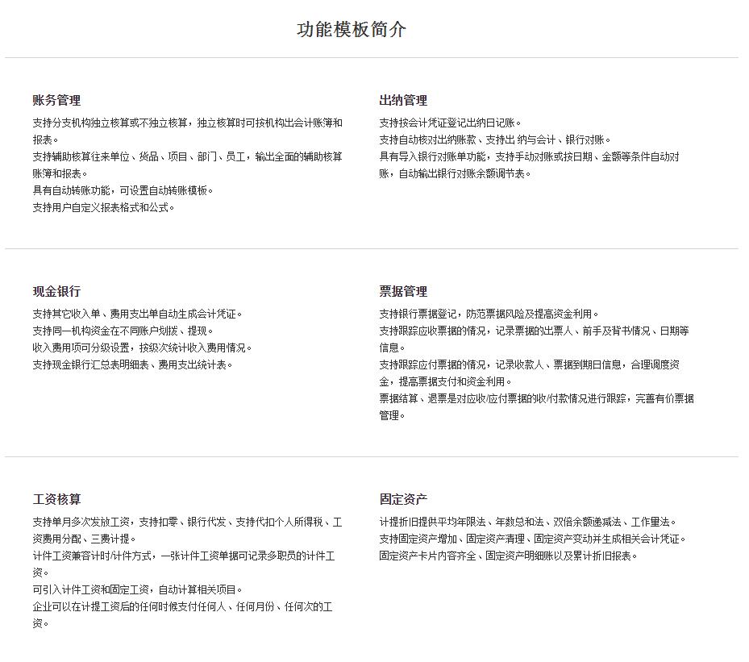749x662 pixels.
Task: Select the line starting 支持固定资产增加、固定资产清理
Action: click(x=532, y=539)
